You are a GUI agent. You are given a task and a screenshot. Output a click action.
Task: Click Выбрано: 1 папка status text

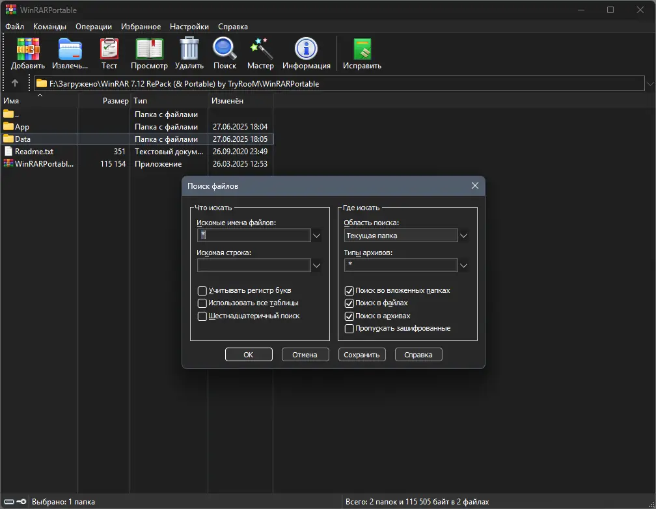click(64, 501)
